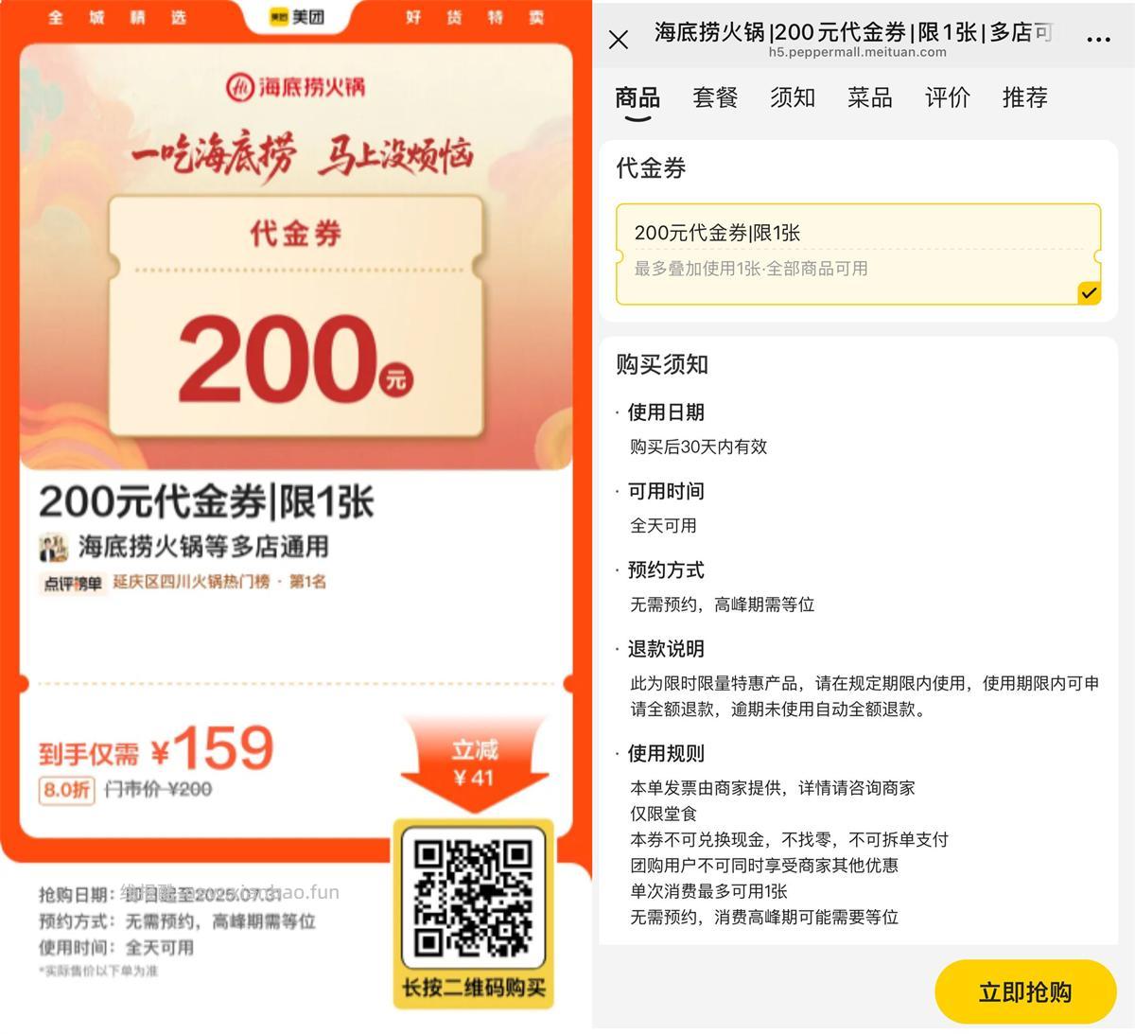Close the Meituan coupon page
The width and height of the screenshot is (1135, 1034).
(x=619, y=40)
